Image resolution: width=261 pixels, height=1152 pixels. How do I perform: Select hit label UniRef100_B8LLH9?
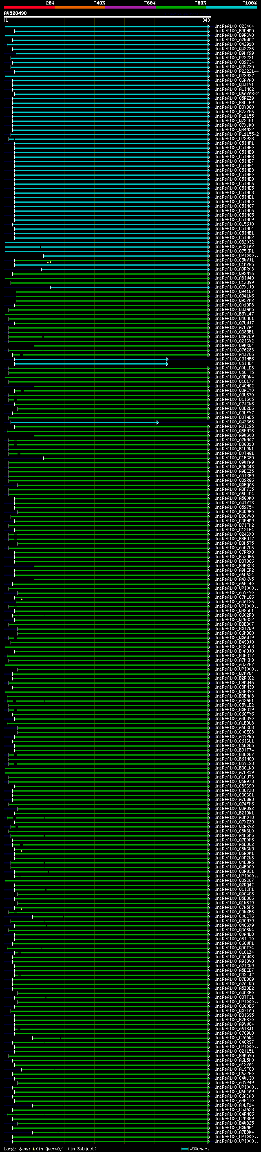pyautogui.click(x=234, y=103)
